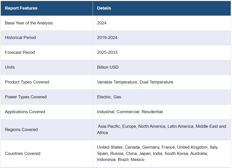232x168 pixels.
Task: Click the Report Features column header
Action: click(21, 8)
